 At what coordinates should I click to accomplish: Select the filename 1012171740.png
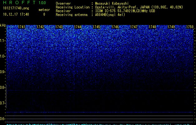click(x=16, y=8)
